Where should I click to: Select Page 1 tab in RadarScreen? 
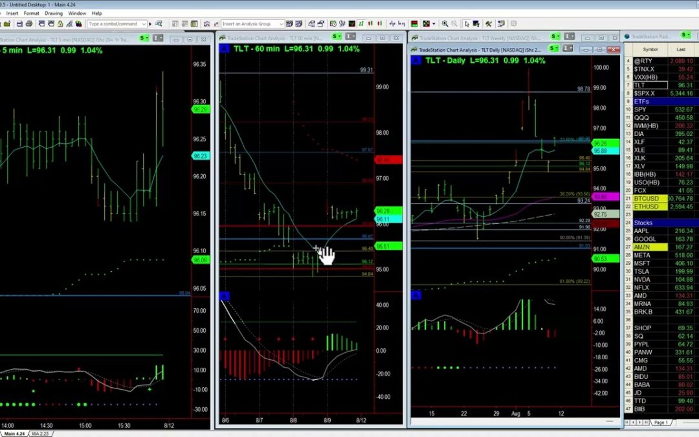click(x=661, y=422)
